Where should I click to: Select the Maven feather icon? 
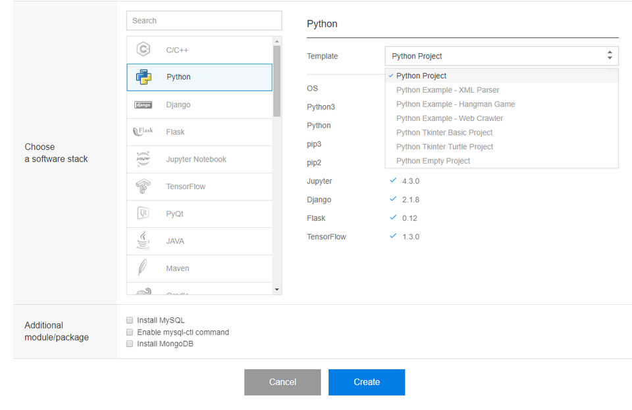[143, 268]
